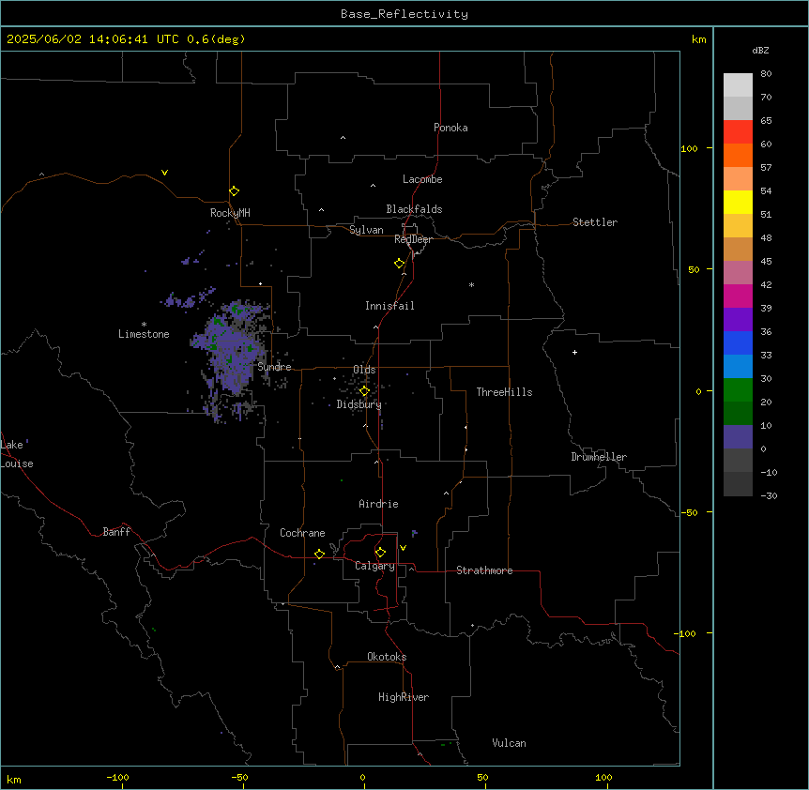Click the yellow v marker east of Calgary
Screen dimensions: 809x790
pos(403,548)
